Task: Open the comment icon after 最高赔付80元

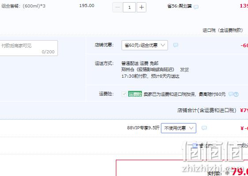Action: click(231, 94)
